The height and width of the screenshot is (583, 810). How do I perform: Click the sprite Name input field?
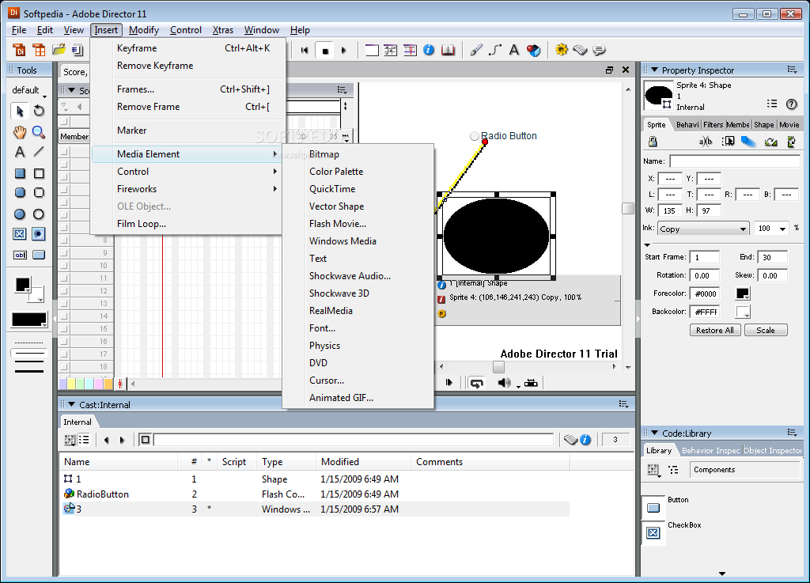(735, 161)
